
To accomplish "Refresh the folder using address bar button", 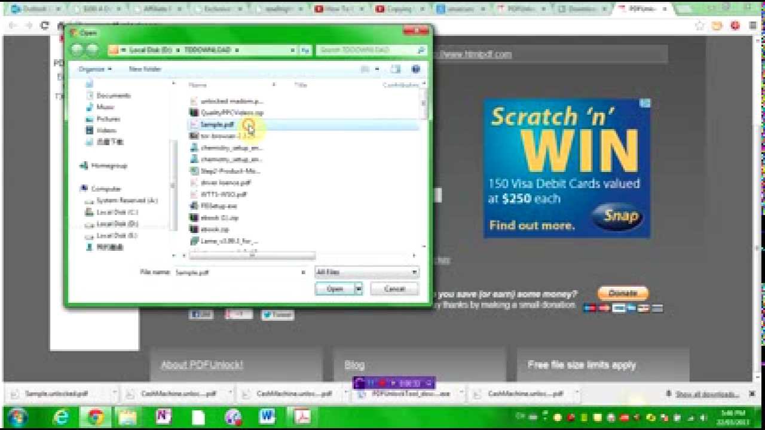I will [305, 50].
